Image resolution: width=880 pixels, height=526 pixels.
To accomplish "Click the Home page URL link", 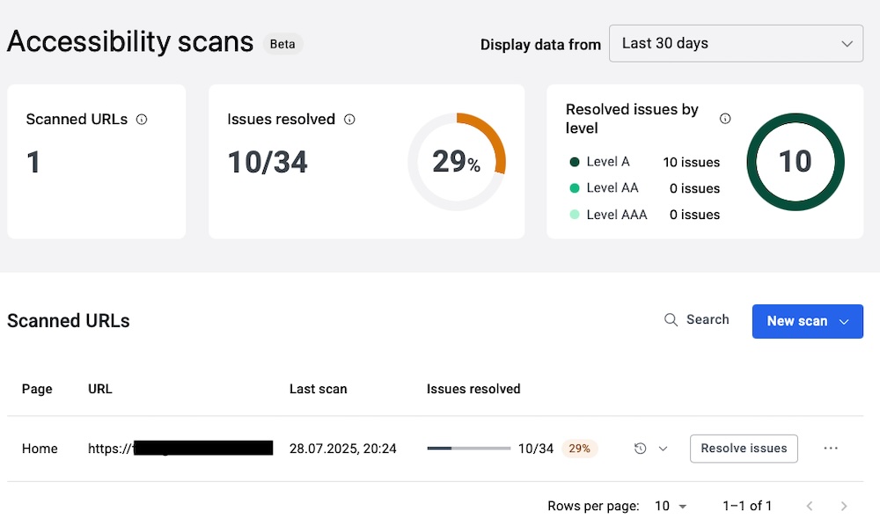I will pyautogui.click(x=180, y=449).
